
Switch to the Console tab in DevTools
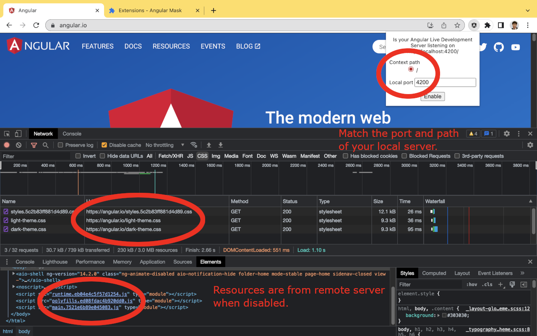25,261
